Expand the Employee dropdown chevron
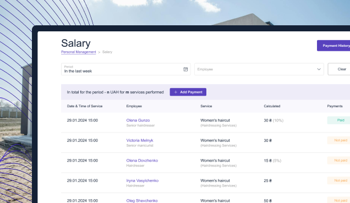 [x=319, y=69]
